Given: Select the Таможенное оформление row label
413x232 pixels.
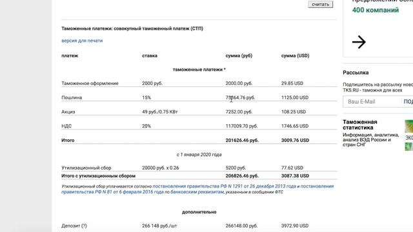Looking at the screenshot, I should (90, 83).
